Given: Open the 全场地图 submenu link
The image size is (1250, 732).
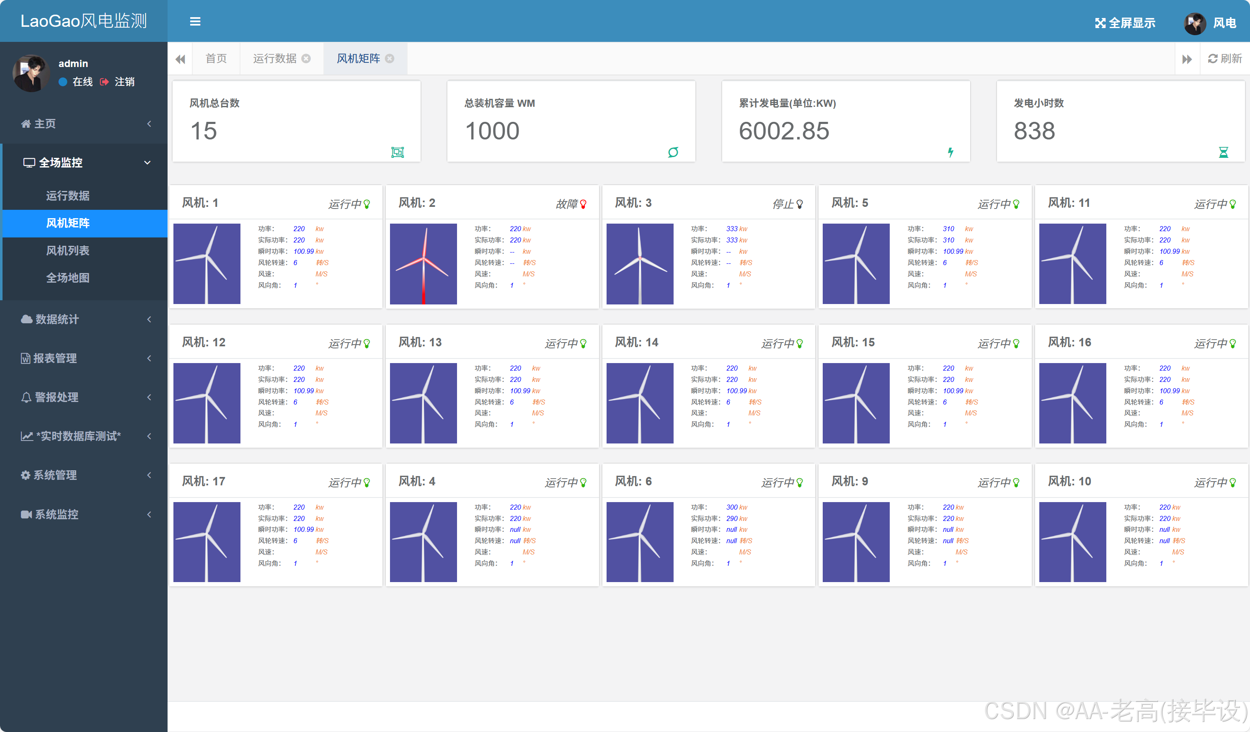Looking at the screenshot, I should (x=68, y=278).
